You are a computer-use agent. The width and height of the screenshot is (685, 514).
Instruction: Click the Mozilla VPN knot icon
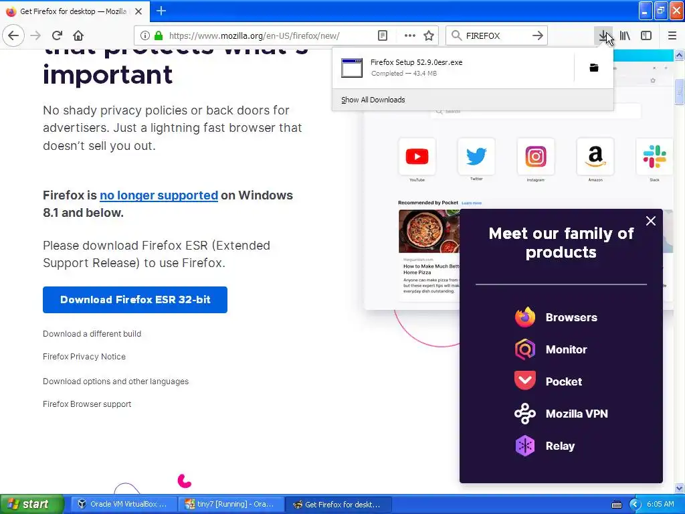coord(524,414)
